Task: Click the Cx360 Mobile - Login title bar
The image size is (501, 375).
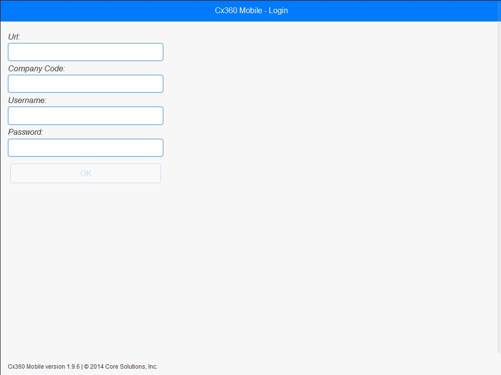Action: coord(250,10)
